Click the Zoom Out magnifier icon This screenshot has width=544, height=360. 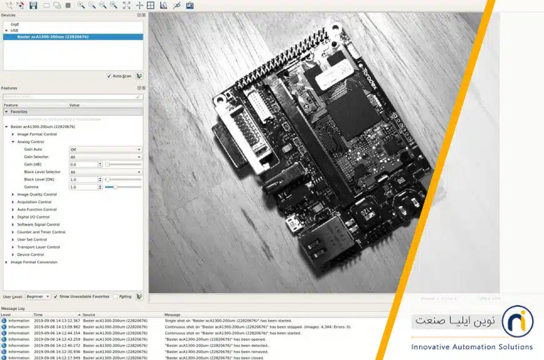tap(92, 5)
